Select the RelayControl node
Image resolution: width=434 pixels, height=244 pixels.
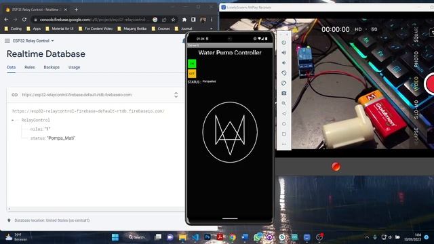[x=36, y=120]
